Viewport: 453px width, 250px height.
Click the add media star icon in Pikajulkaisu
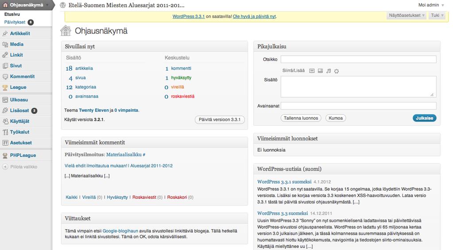[x=337, y=71]
